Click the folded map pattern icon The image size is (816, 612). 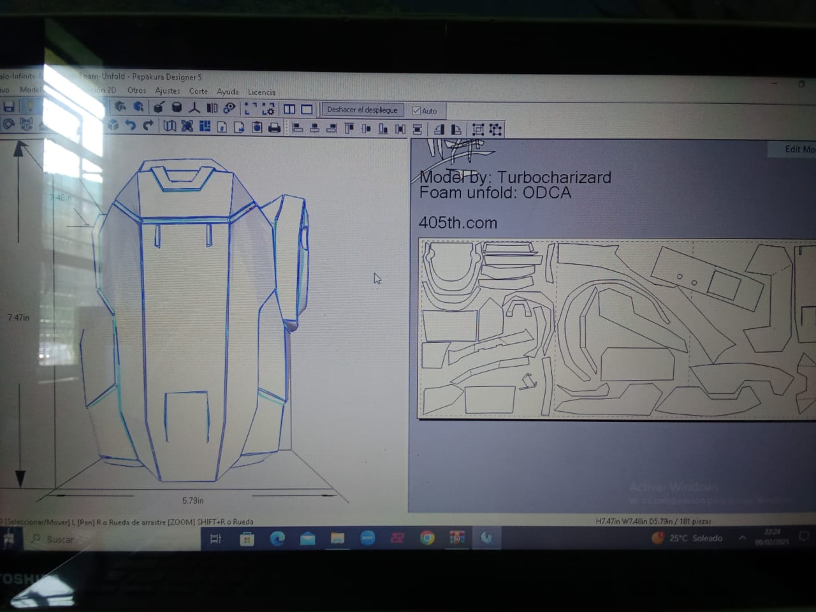point(170,126)
